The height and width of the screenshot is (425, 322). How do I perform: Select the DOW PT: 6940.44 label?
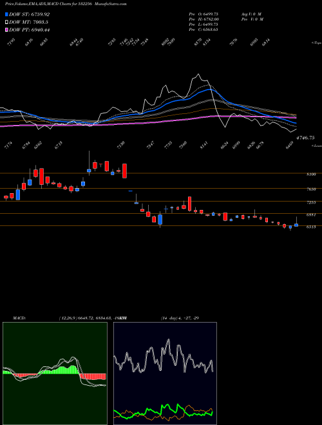(29, 30)
